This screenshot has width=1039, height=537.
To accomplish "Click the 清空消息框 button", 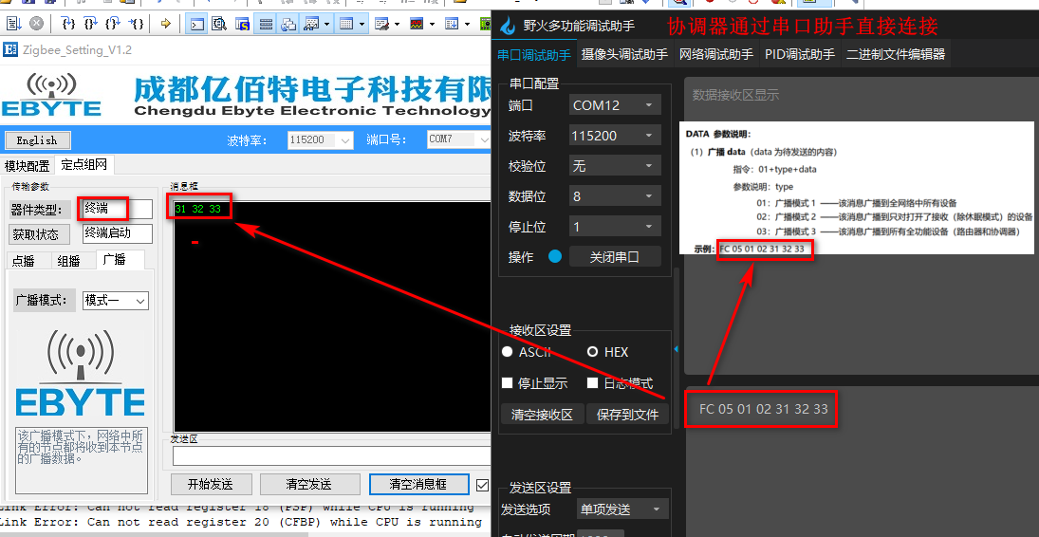I will click(418, 484).
